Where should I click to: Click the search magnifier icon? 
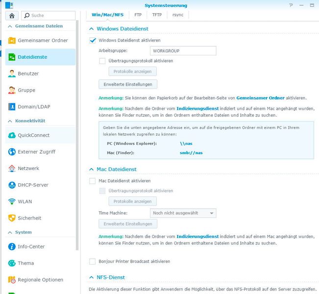(x=27, y=16)
